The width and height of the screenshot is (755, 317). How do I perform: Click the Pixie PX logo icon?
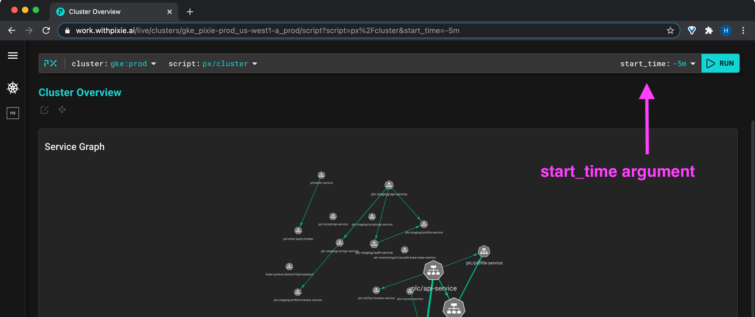point(50,64)
